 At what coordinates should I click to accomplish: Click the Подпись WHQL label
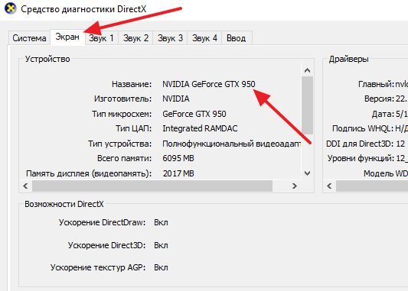(363, 128)
